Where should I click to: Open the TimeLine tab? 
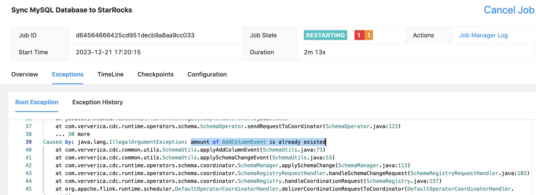110,74
